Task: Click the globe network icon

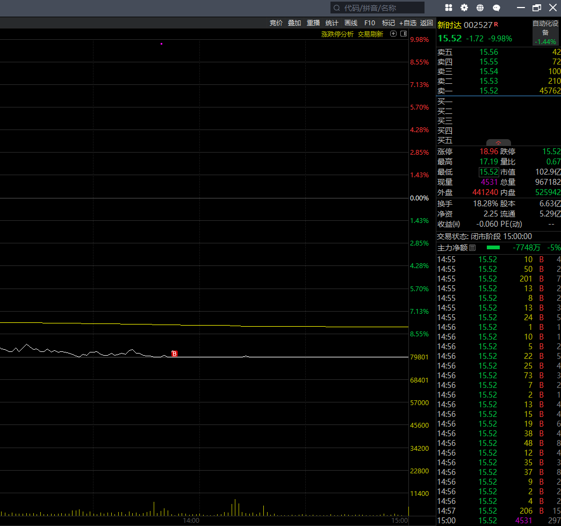Action: tap(480, 8)
